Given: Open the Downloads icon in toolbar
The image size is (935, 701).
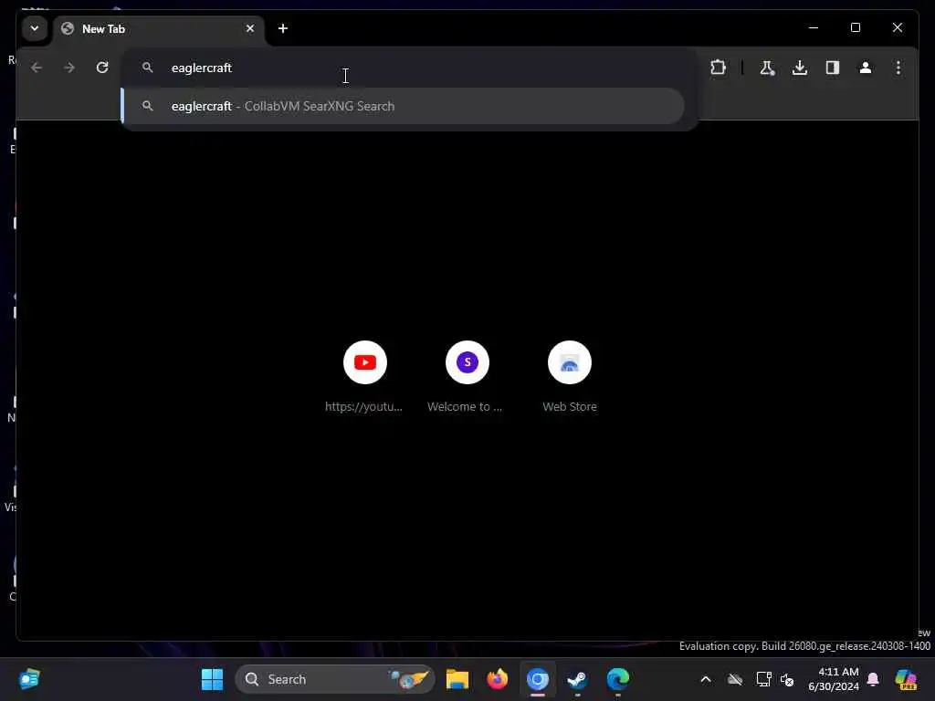Looking at the screenshot, I should click(x=800, y=68).
